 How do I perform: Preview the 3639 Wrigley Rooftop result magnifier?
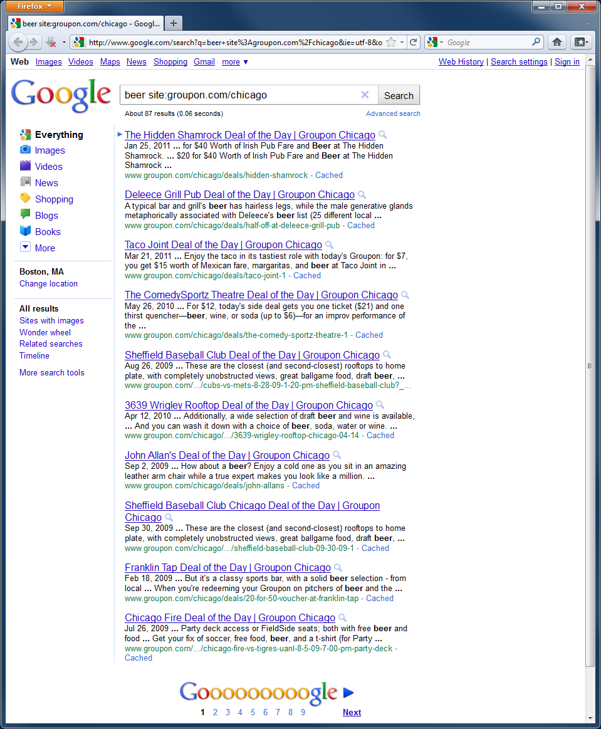(x=380, y=405)
